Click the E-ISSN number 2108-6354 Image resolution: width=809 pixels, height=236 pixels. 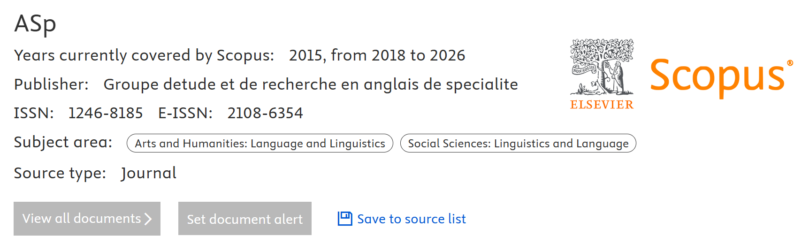click(265, 113)
